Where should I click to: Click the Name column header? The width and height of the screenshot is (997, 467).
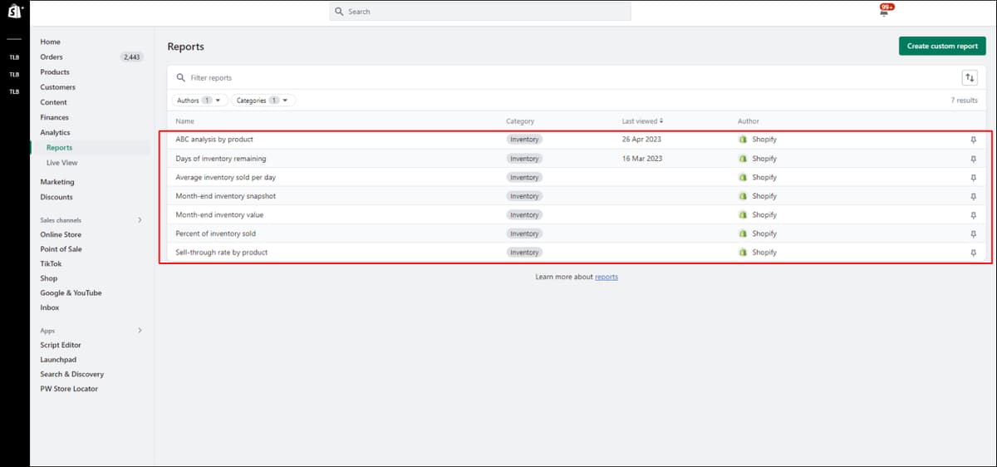click(x=184, y=121)
